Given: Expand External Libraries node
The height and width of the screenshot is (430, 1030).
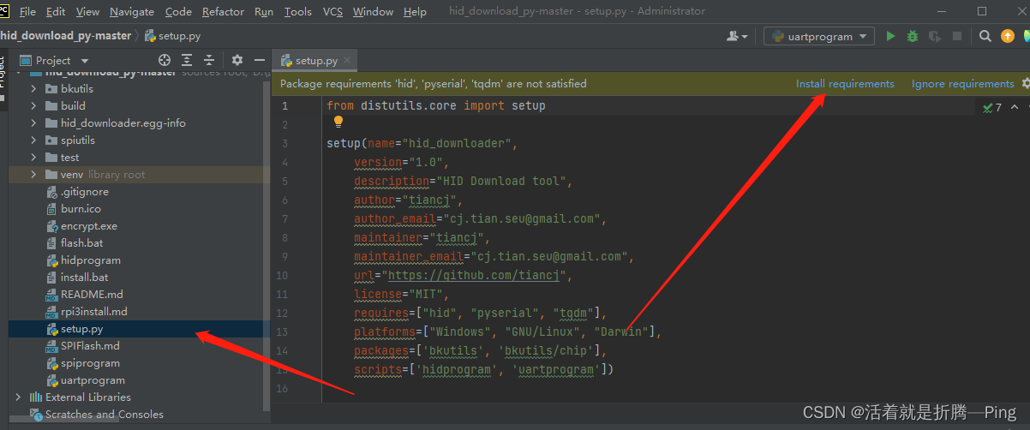Looking at the screenshot, I should tap(18, 397).
